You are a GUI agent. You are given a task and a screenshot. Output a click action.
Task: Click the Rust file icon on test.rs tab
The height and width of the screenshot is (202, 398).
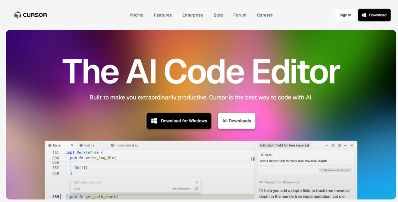pyautogui.click(x=81, y=145)
